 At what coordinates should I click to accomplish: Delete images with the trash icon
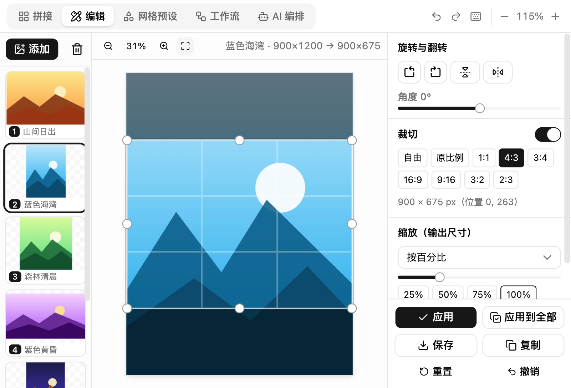[x=77, y=49]
